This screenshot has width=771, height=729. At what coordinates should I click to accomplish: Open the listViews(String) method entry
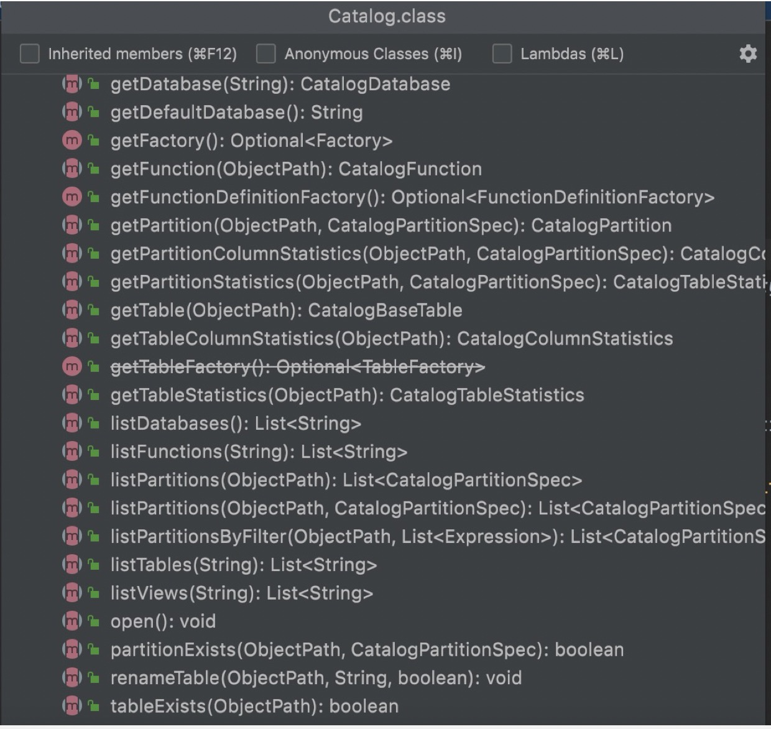point(241,593)
